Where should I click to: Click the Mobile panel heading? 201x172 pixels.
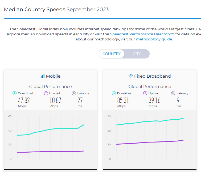pyautogui.click(x=53, y=76)
